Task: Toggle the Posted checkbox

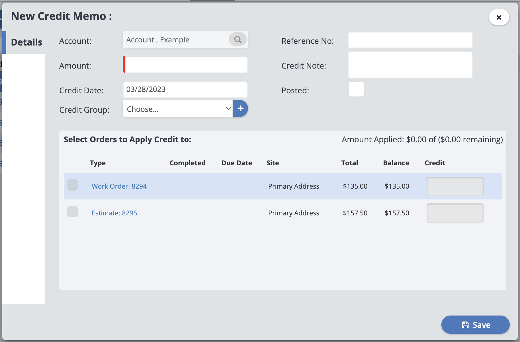Action: (x=356, y=89)
